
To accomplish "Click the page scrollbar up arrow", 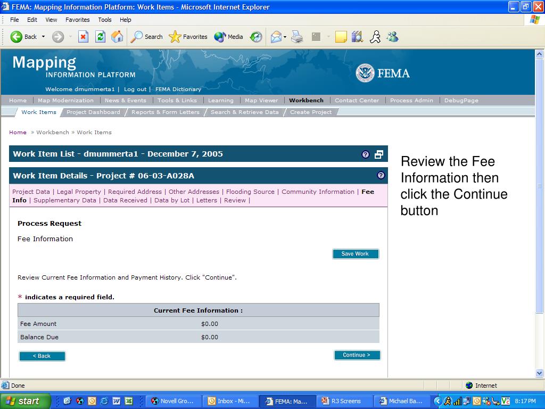I will click(539, 54).
